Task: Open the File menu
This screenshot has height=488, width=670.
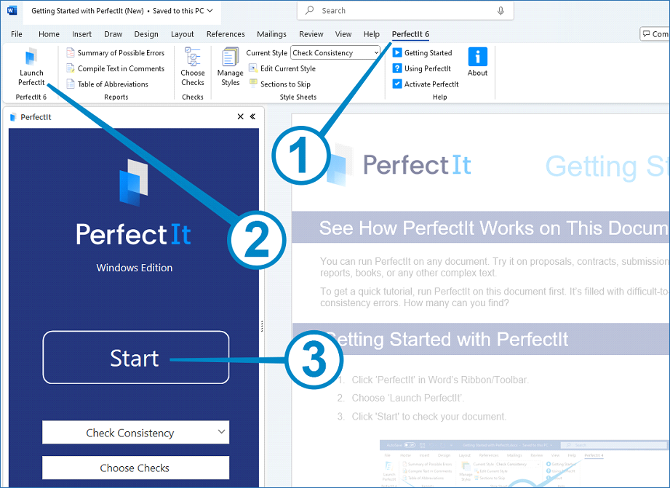Action: point(17,34)
